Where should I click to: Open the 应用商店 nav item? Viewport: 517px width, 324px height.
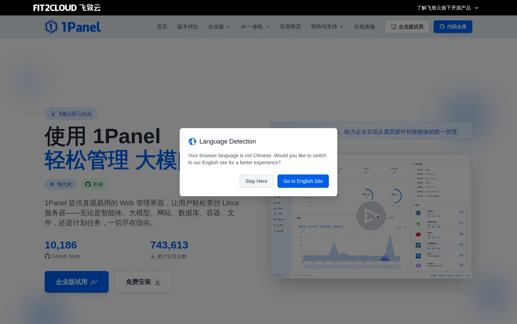click(x=291, y=27)
